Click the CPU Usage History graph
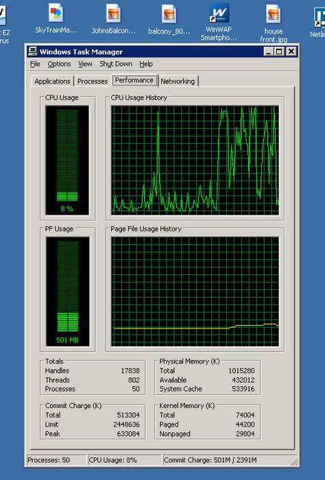 coord(195,160)
